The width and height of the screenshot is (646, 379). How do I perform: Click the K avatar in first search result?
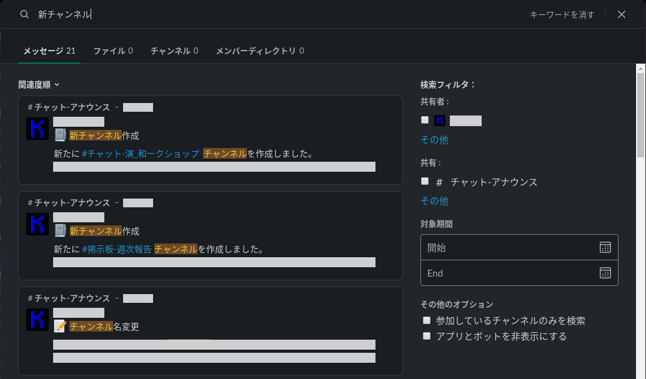37,129
